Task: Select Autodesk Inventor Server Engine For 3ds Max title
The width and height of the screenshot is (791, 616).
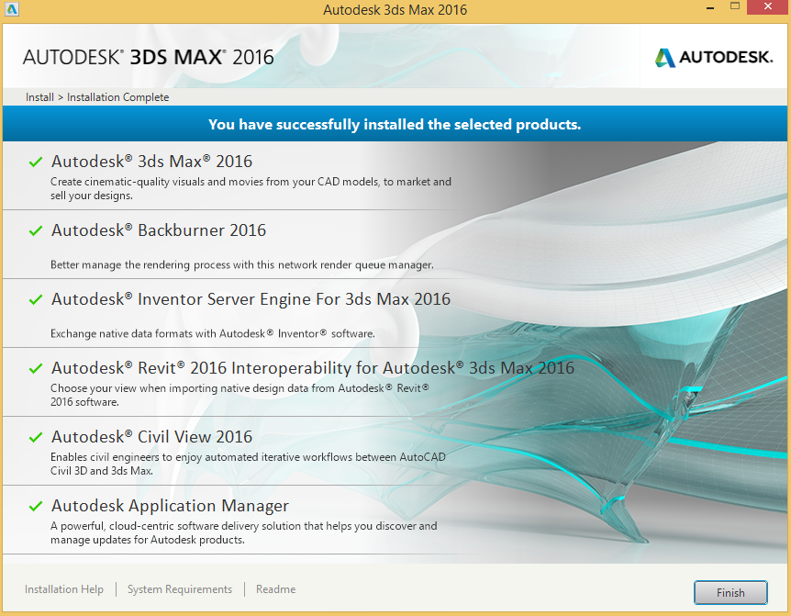Action: tap(251, 299)
